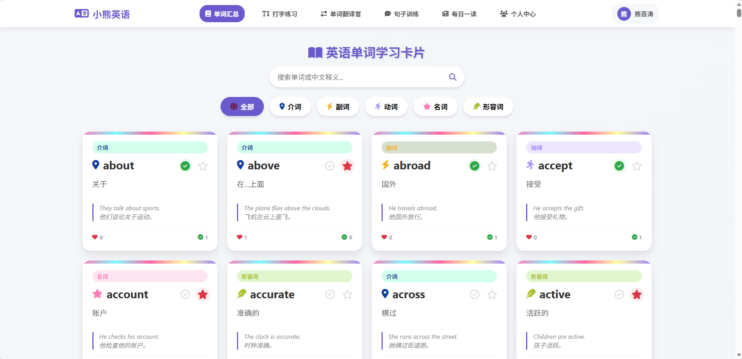742x359 pixels.
Task: Filter words by 形容词 category
Action: click(x=488, y=107)
